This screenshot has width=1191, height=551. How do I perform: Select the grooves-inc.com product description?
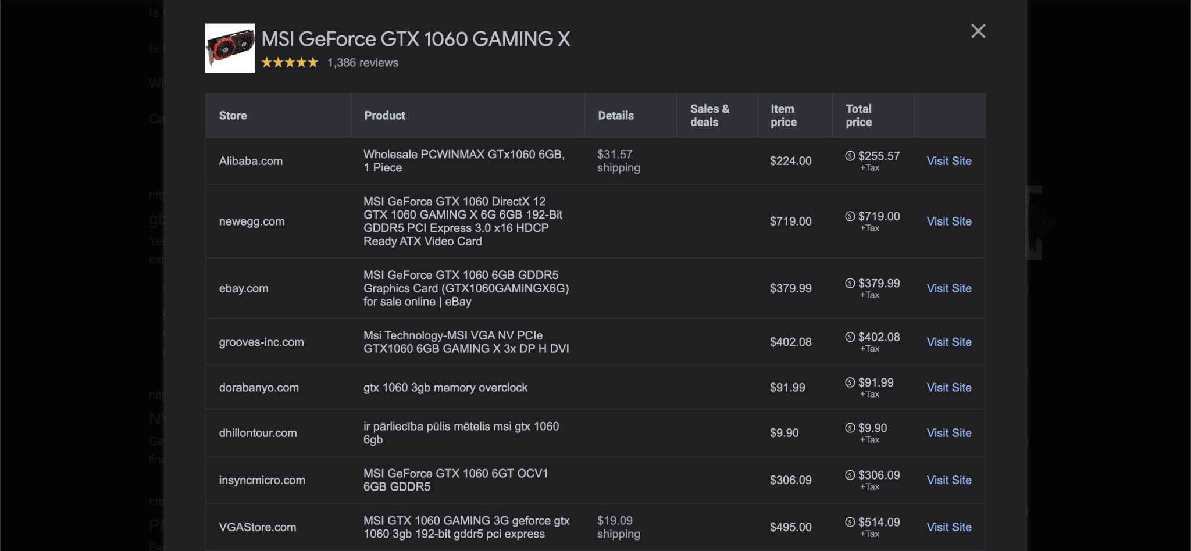click(466, 342)
